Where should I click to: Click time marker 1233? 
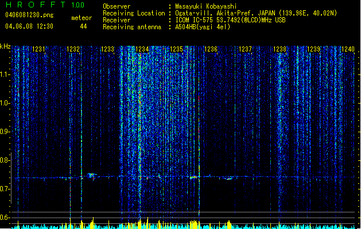tap(107, 49)
